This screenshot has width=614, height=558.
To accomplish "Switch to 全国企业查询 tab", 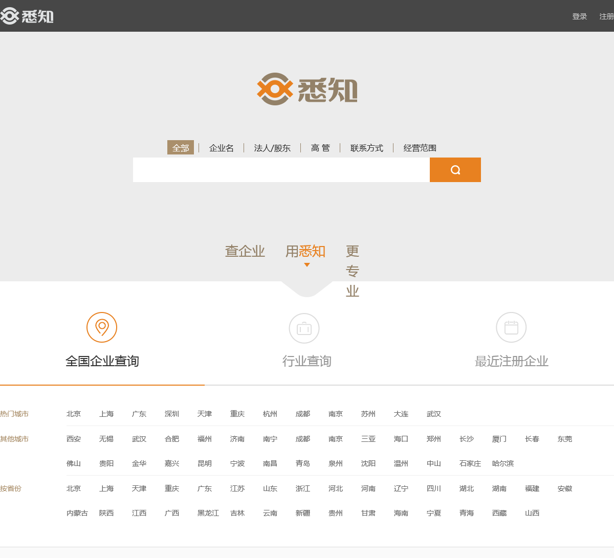I will pyautogui.click(x=102, y=361).
